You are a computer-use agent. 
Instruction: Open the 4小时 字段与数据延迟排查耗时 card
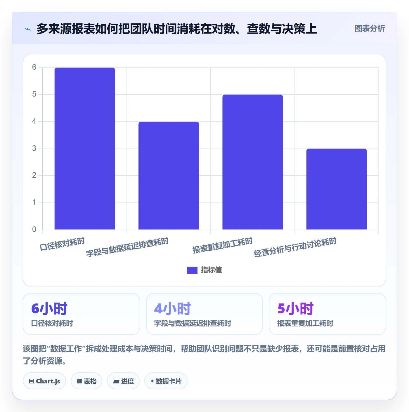pos(204,314)
